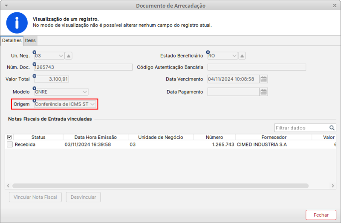Click the horizontal scrollbar under the table
This screenshot has width=341, height=223.
(x=160, y=186)
